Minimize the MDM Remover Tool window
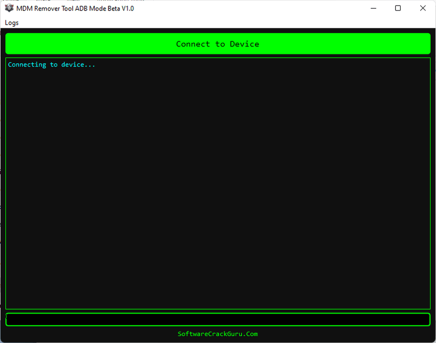 click(373, 8)
